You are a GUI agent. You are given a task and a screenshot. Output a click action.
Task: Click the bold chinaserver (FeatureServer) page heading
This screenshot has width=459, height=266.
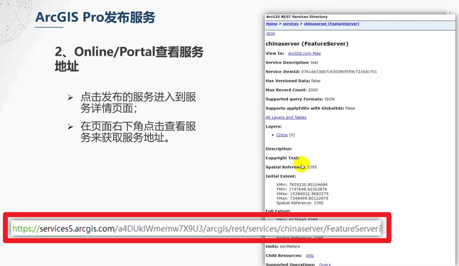[x=307, y=44]
